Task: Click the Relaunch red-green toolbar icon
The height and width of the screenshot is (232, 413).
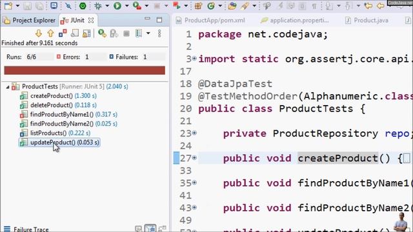Action: [x=176, y=6]
